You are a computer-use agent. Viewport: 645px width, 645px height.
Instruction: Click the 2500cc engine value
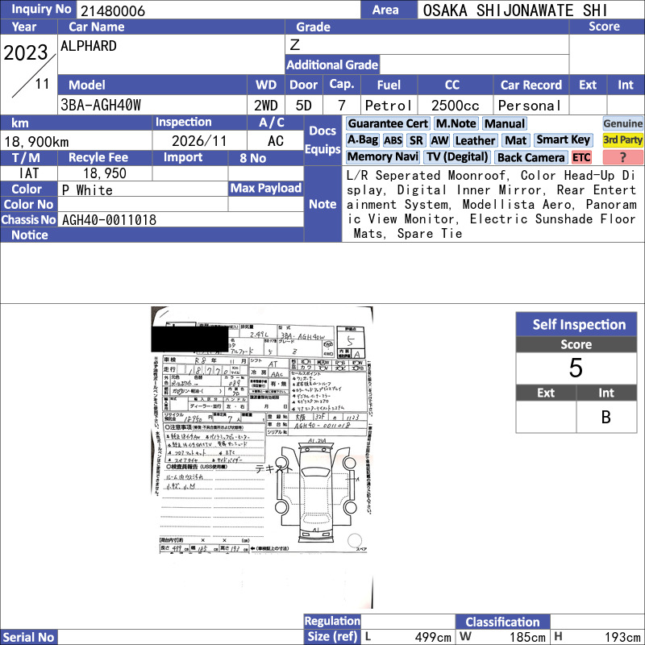click(455, 106)
